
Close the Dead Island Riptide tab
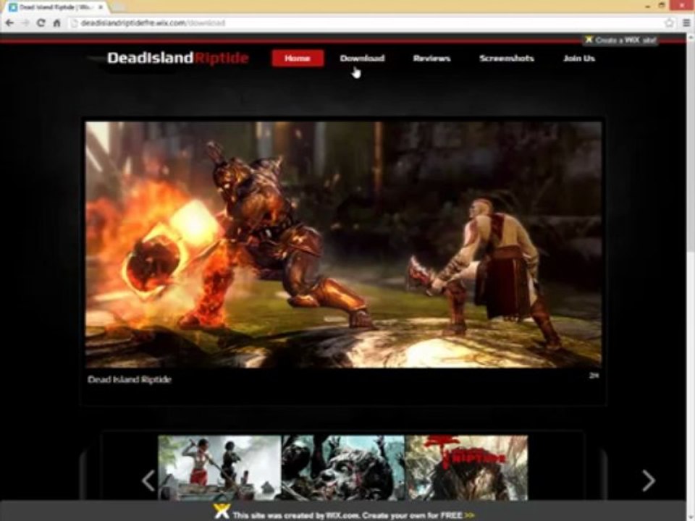101,7
